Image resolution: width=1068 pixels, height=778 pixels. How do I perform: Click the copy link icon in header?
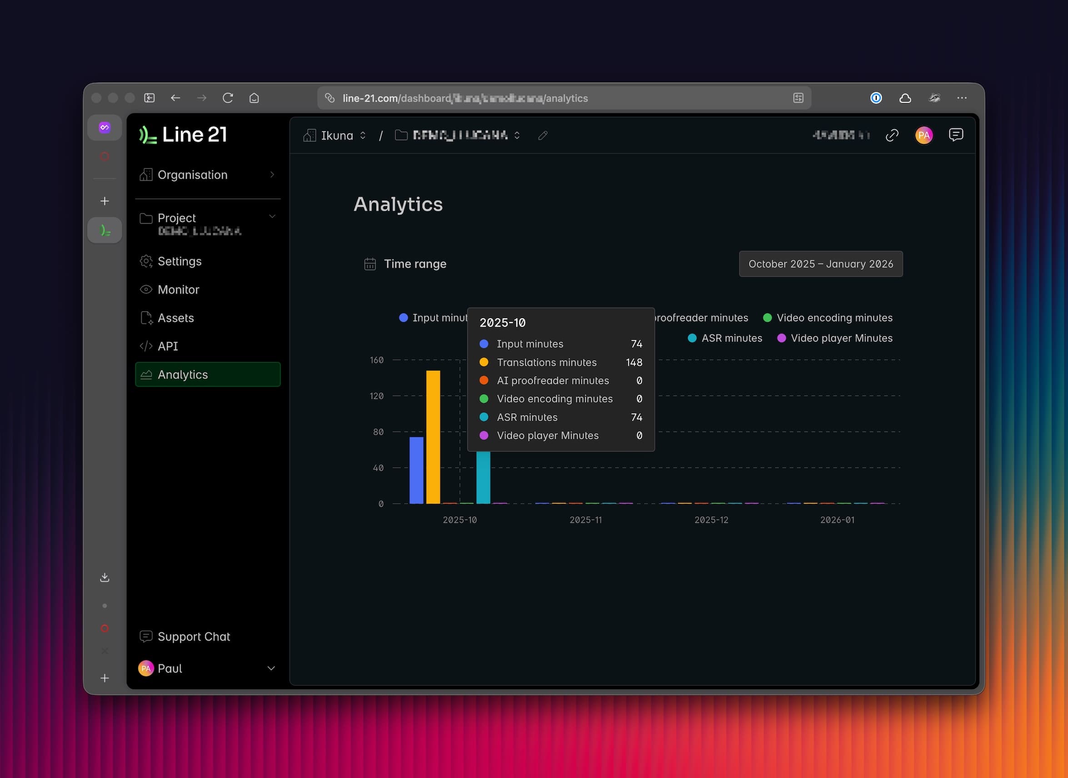[x=892, y=136]
